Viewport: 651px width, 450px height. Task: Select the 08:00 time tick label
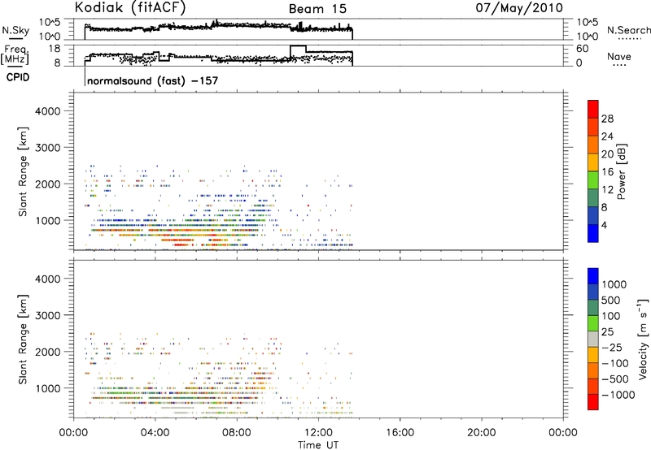(x=237, y=433)
